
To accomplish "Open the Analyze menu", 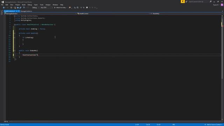I will click(x=48, y=5).
